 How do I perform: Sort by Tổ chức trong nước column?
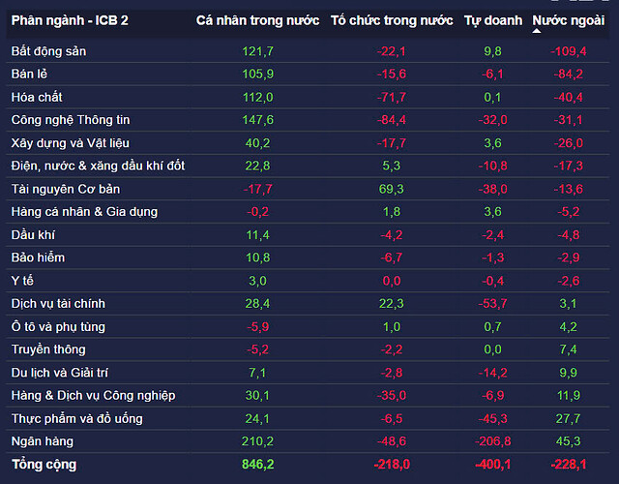(391, 20)
